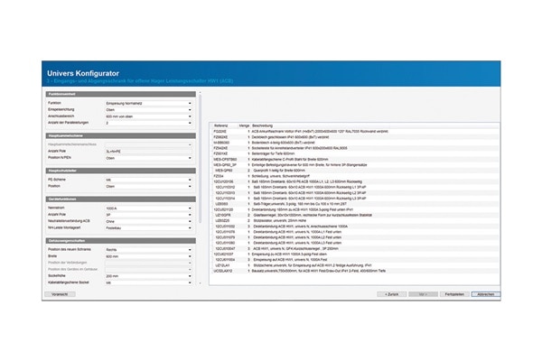Viewport: 542px width, 361px height.
Task: Cancel with the Abbrechen button
Action: pos(485,294)
